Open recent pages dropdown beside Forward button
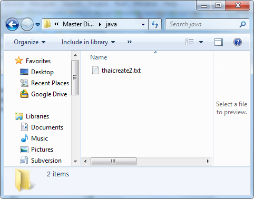Screen dimensions: 254x199 tap(37, 25)
